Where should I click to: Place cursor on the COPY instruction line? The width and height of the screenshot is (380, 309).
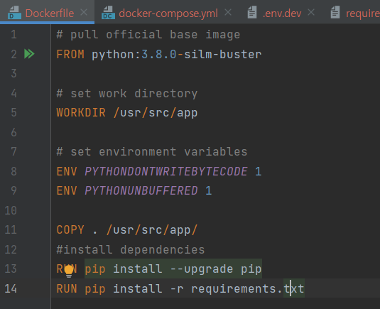tap(127, 229)
